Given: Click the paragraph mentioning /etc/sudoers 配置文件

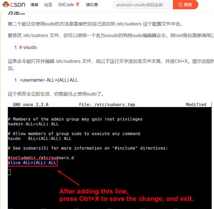Looking at the screenshot, I should click(x=95, y=24).
